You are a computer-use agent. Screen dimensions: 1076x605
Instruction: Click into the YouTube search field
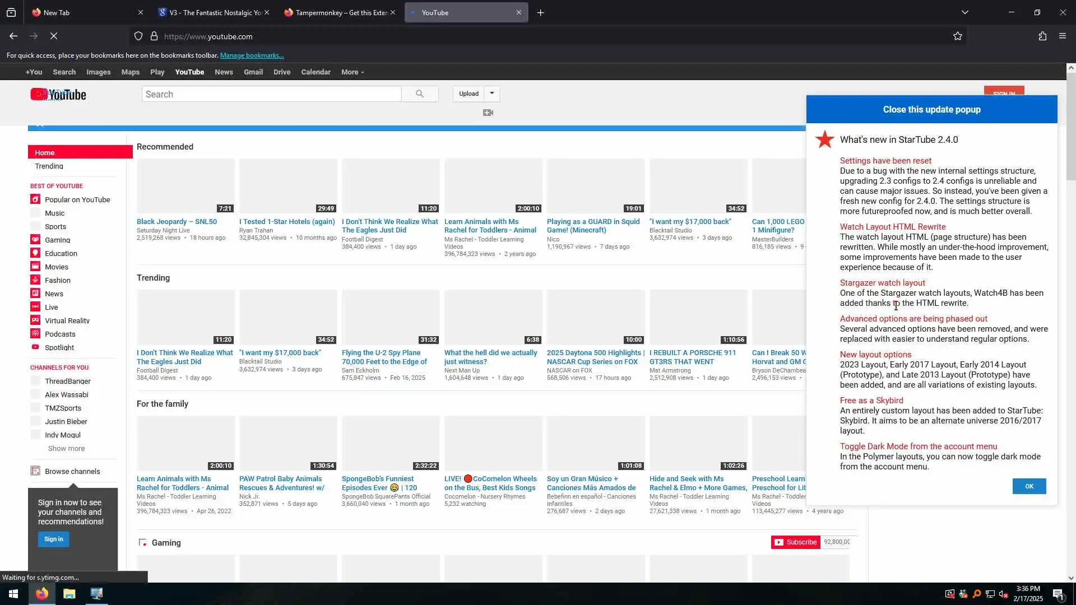(x=271, y=94)
